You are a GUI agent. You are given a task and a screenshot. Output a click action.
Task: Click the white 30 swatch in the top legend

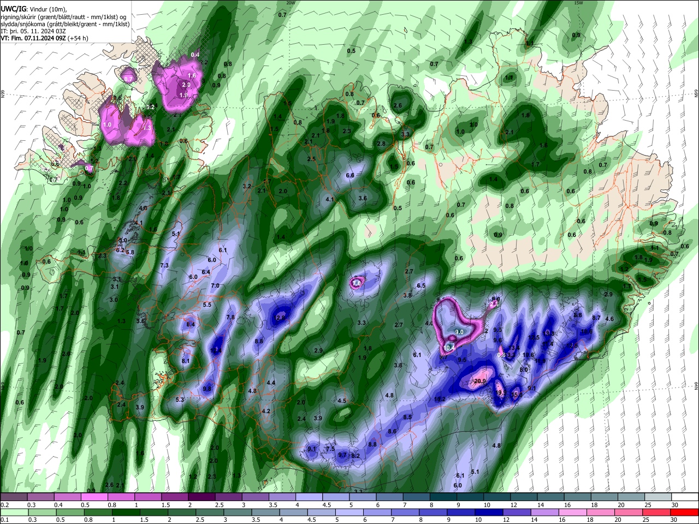click(684, 497)
